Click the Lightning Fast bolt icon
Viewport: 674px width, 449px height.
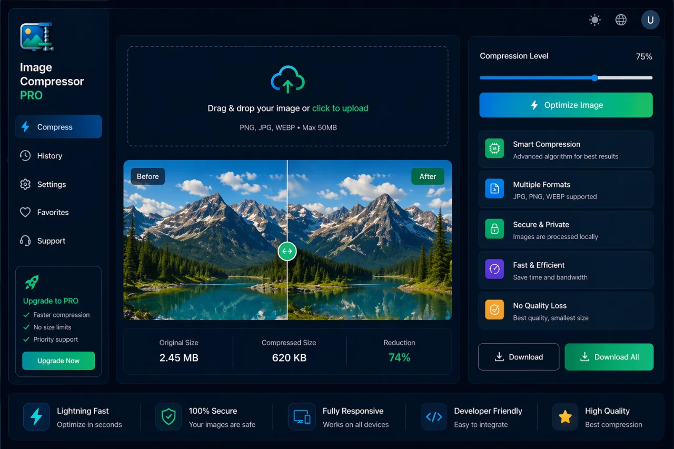[x=36, y=417]
